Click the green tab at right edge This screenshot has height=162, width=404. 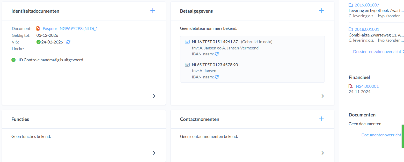403,136
